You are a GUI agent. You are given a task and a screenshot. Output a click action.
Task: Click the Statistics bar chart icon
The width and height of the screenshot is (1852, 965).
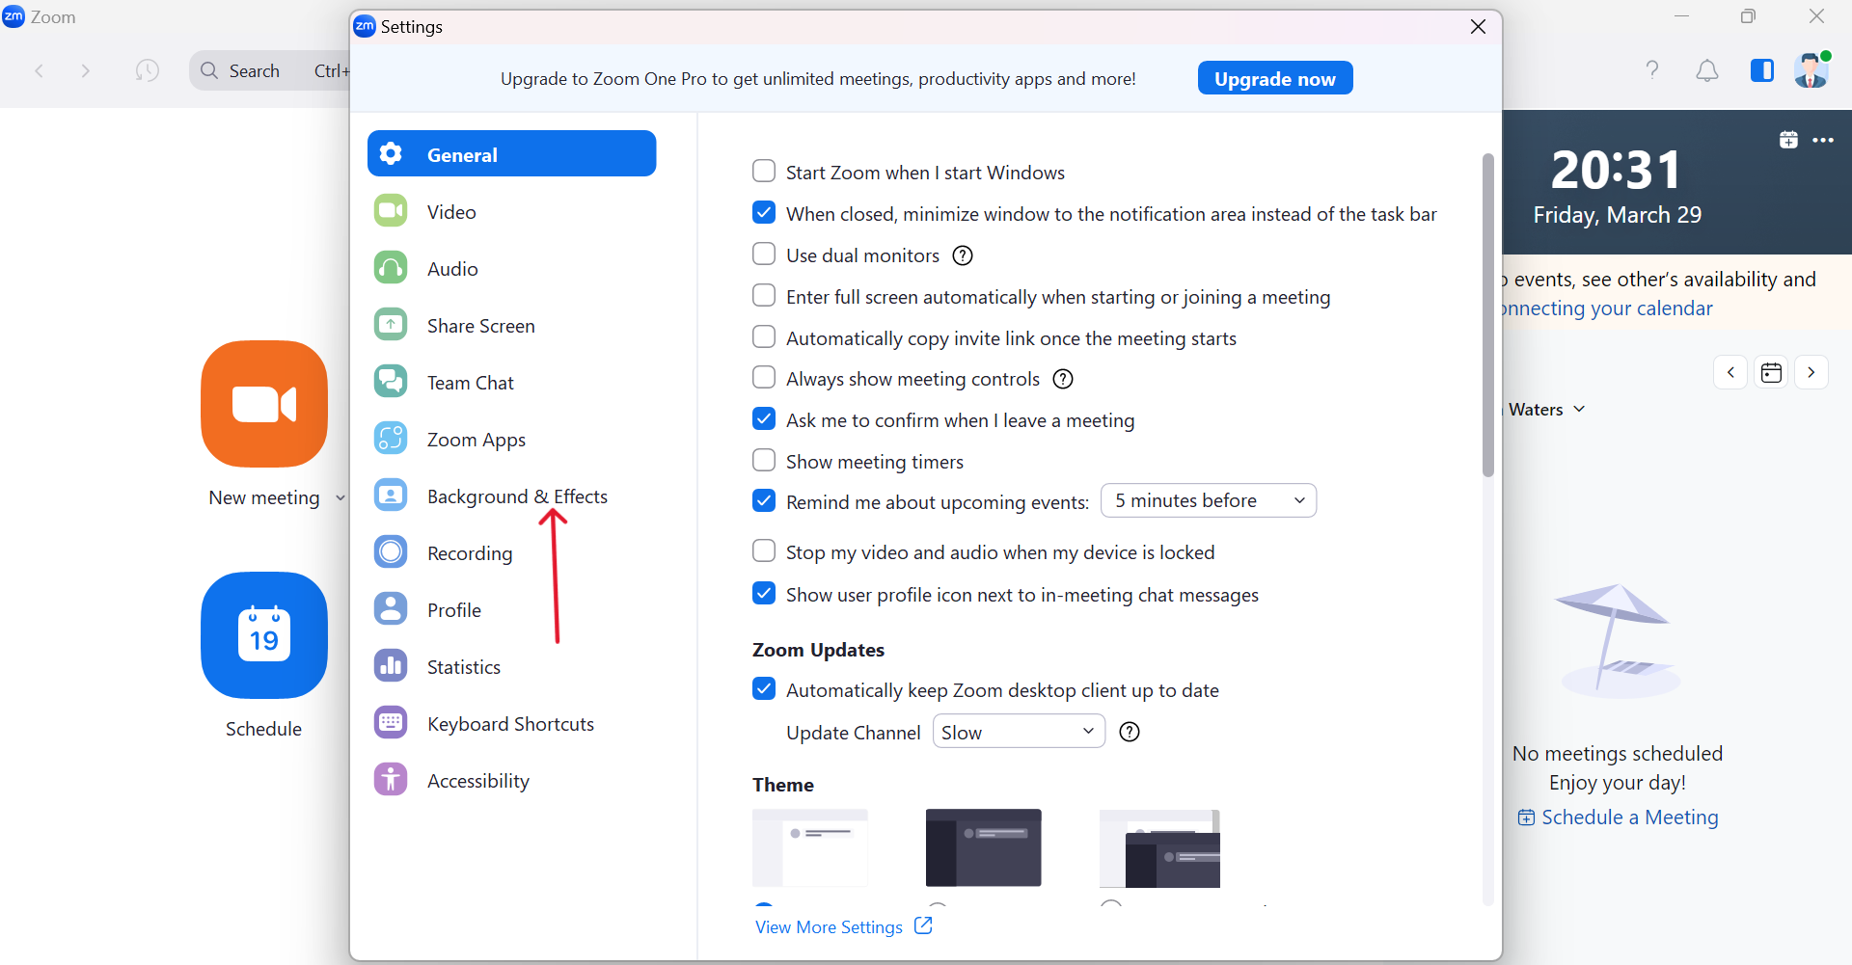[391, 666]
